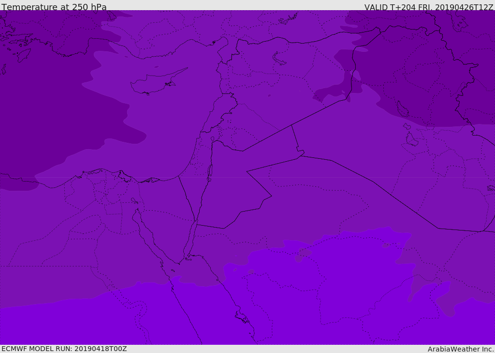Click the 'Temperature at 250 hPa' title
This screenshot has width=495, height=353.
(x=54, y=7)
